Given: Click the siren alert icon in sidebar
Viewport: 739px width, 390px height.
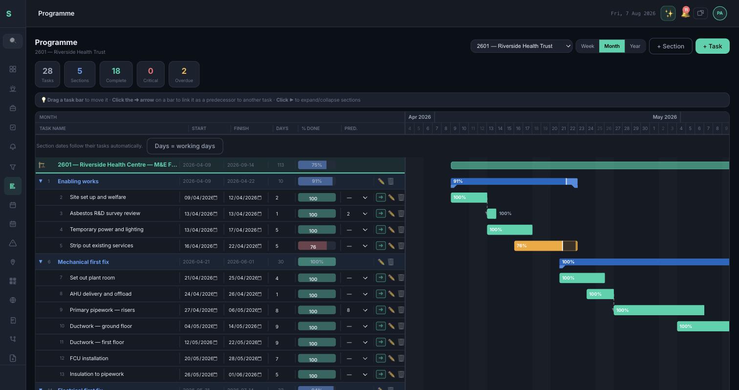Looking at the screenshot, I should (13, 89).
